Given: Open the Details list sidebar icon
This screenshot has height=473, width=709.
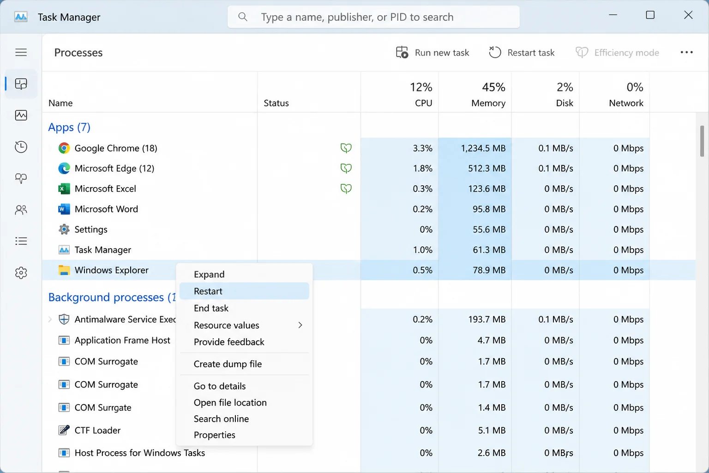Looking at the screenshot, I should [21, 241].
